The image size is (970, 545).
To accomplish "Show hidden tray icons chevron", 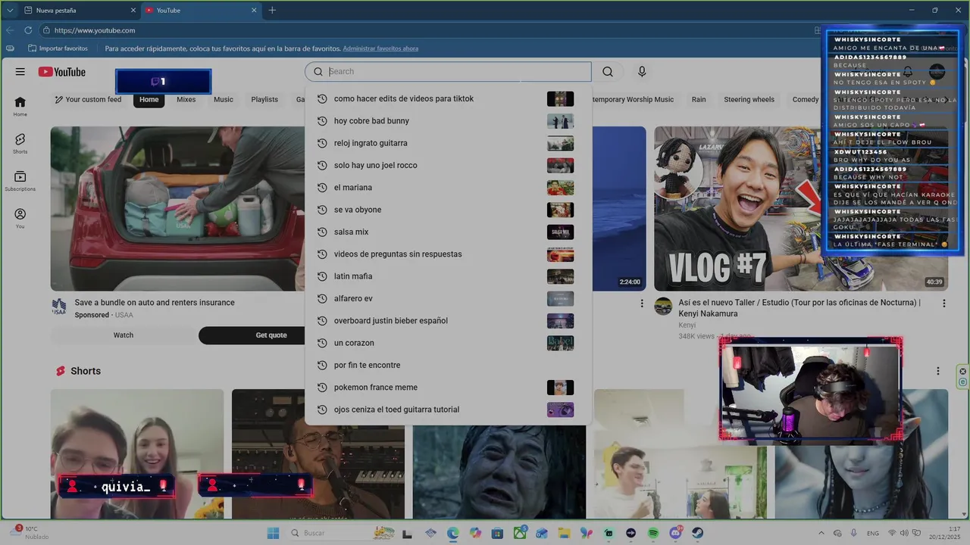I will pyautogui.click(x=822, y=534).
